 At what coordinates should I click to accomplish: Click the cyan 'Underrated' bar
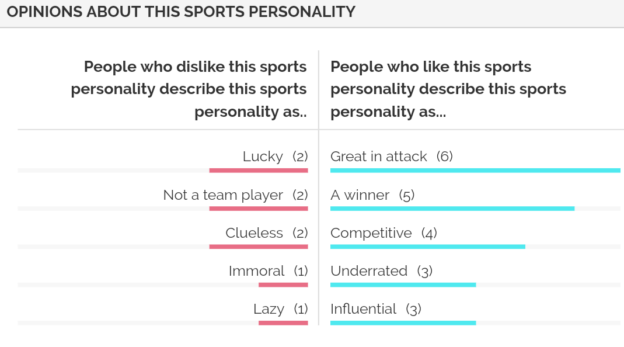(x=403, y=284)
